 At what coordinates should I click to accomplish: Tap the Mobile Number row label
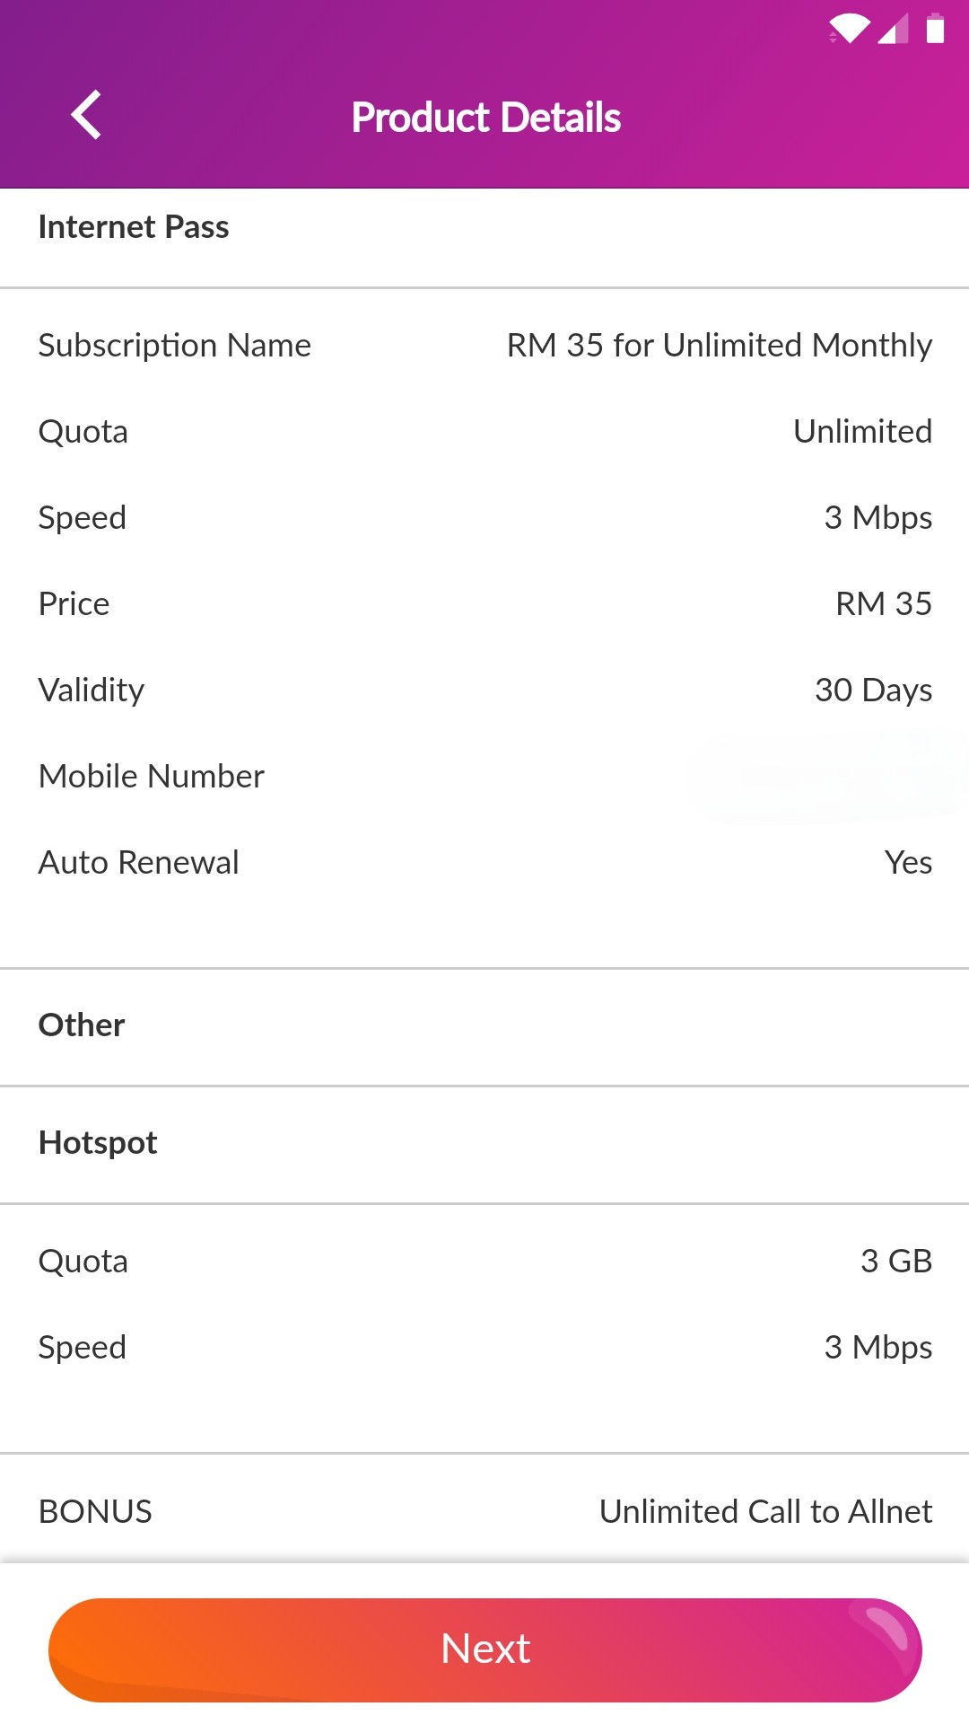[152, 777]
